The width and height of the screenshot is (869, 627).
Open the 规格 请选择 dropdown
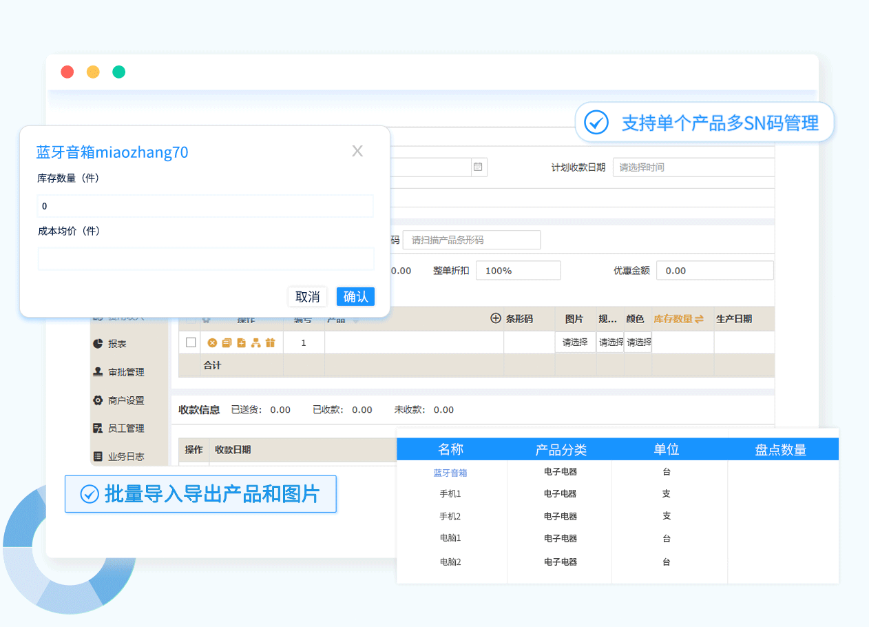click(610, 342)
